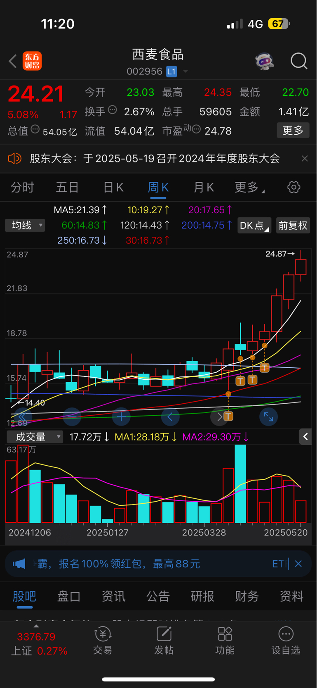317x688 pixels.
Task: Close the red packet promo banner
Action: pyautogui.click(x=298, y=564)
